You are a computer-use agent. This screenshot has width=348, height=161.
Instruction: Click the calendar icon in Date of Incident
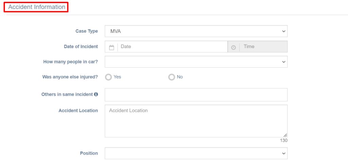point(111,47)
